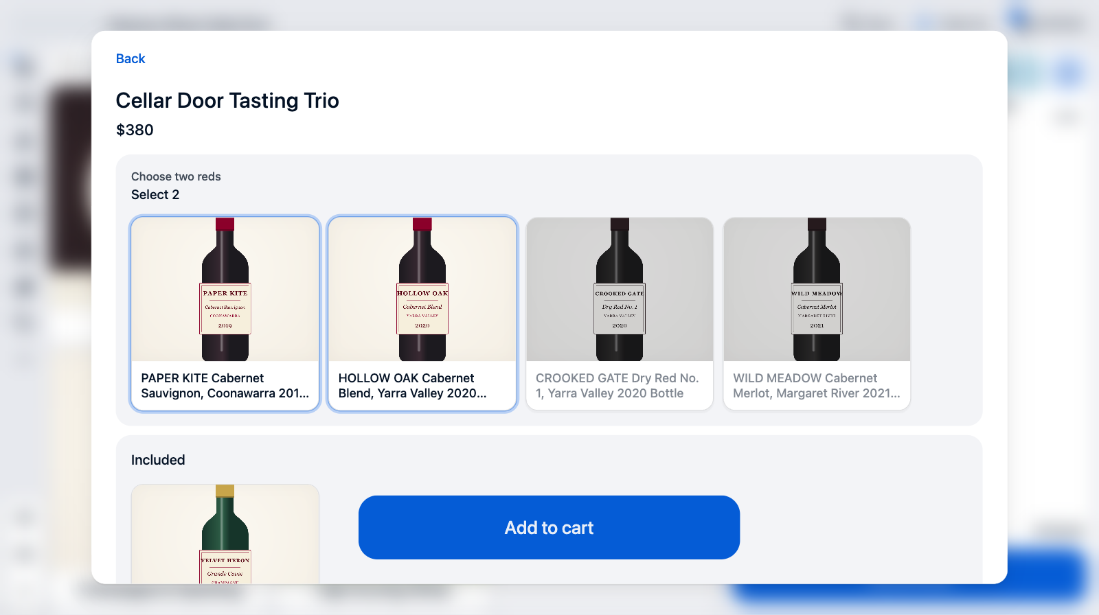Image resolution: width=1099 pixels, height=615 pixels.
Task: Deselect the HOLLOW OAK Cabernet Blend card
Action: (x=422, y=314)
